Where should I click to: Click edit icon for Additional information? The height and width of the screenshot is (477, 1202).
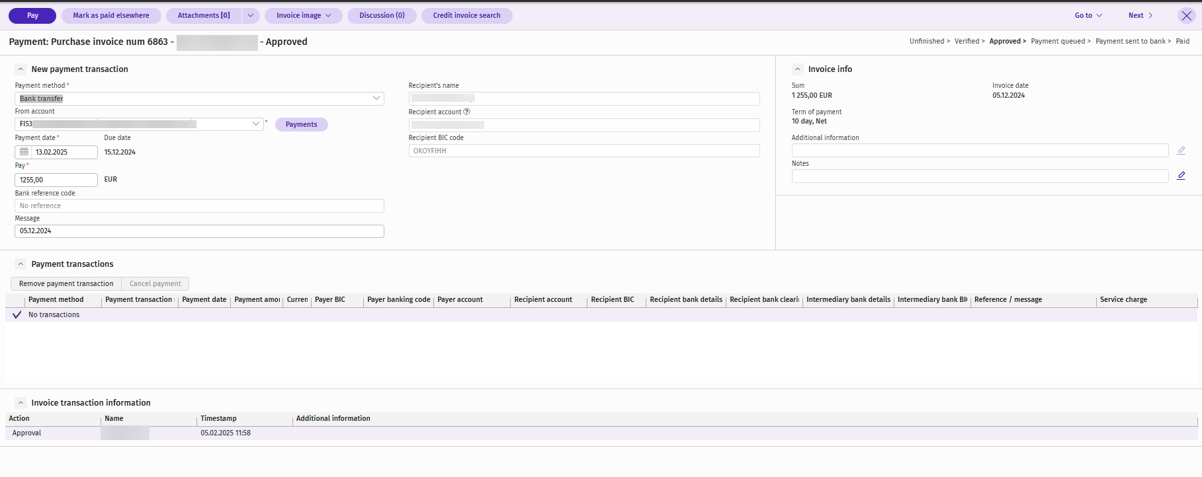tap(1181, 151)
